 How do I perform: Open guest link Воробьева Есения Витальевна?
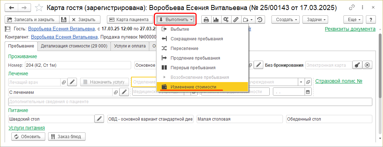(62, 29)
